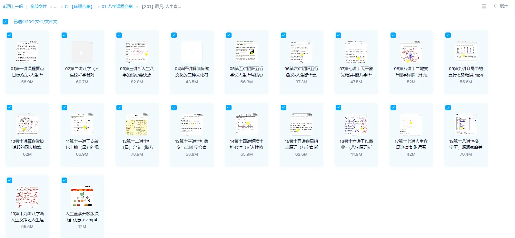Switch file view mode using top-right icon
The width and height of the screenshot is (515, 238).
click(484, 6)
